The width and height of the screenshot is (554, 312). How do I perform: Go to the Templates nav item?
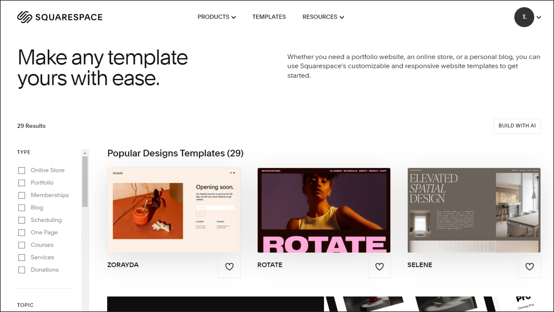[269, 17]
